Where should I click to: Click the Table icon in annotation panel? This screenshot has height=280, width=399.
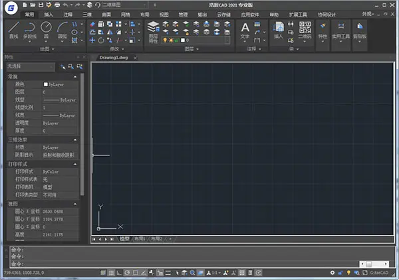(x=257, y=24)
